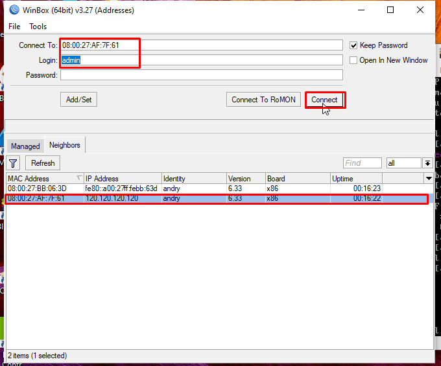Viewport: 441px width, 366px height.
Task: Select the Neighbors tab
Action: pos(65,146)
